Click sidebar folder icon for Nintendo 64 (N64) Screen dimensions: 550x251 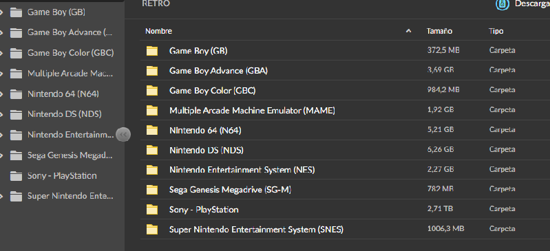16,94
